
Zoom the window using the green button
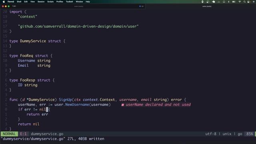(x=9, y=6)
